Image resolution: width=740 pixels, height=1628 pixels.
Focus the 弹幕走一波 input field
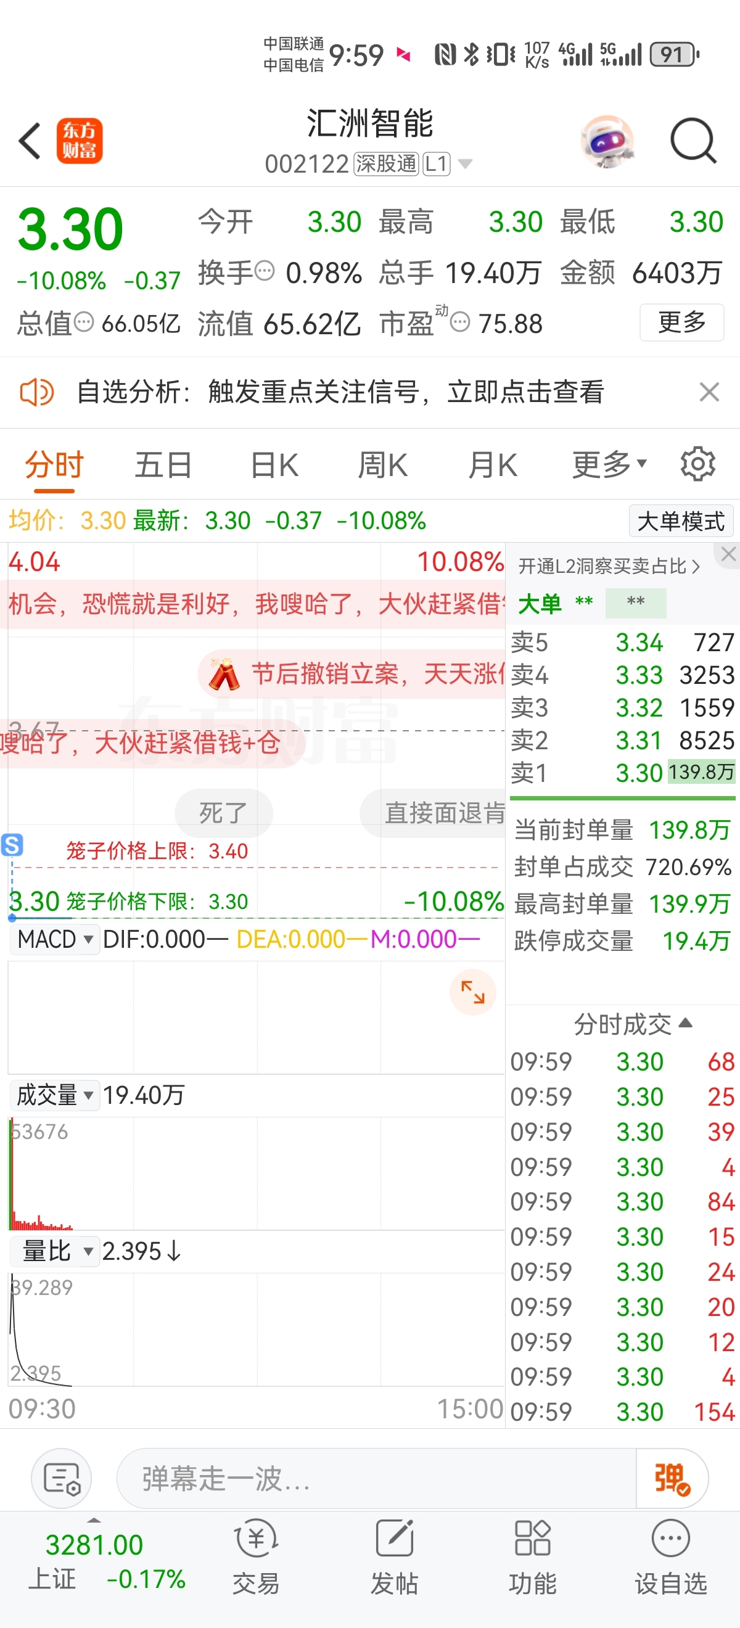coord(376,1478)
